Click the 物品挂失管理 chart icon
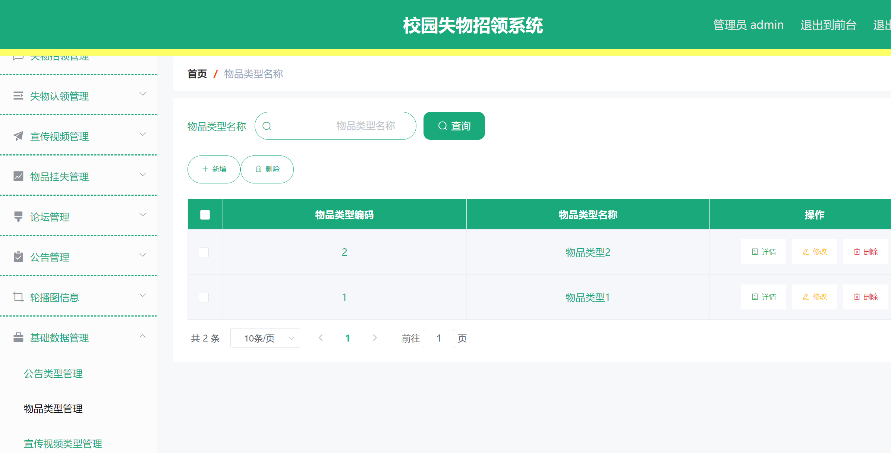 pos(19,176)
